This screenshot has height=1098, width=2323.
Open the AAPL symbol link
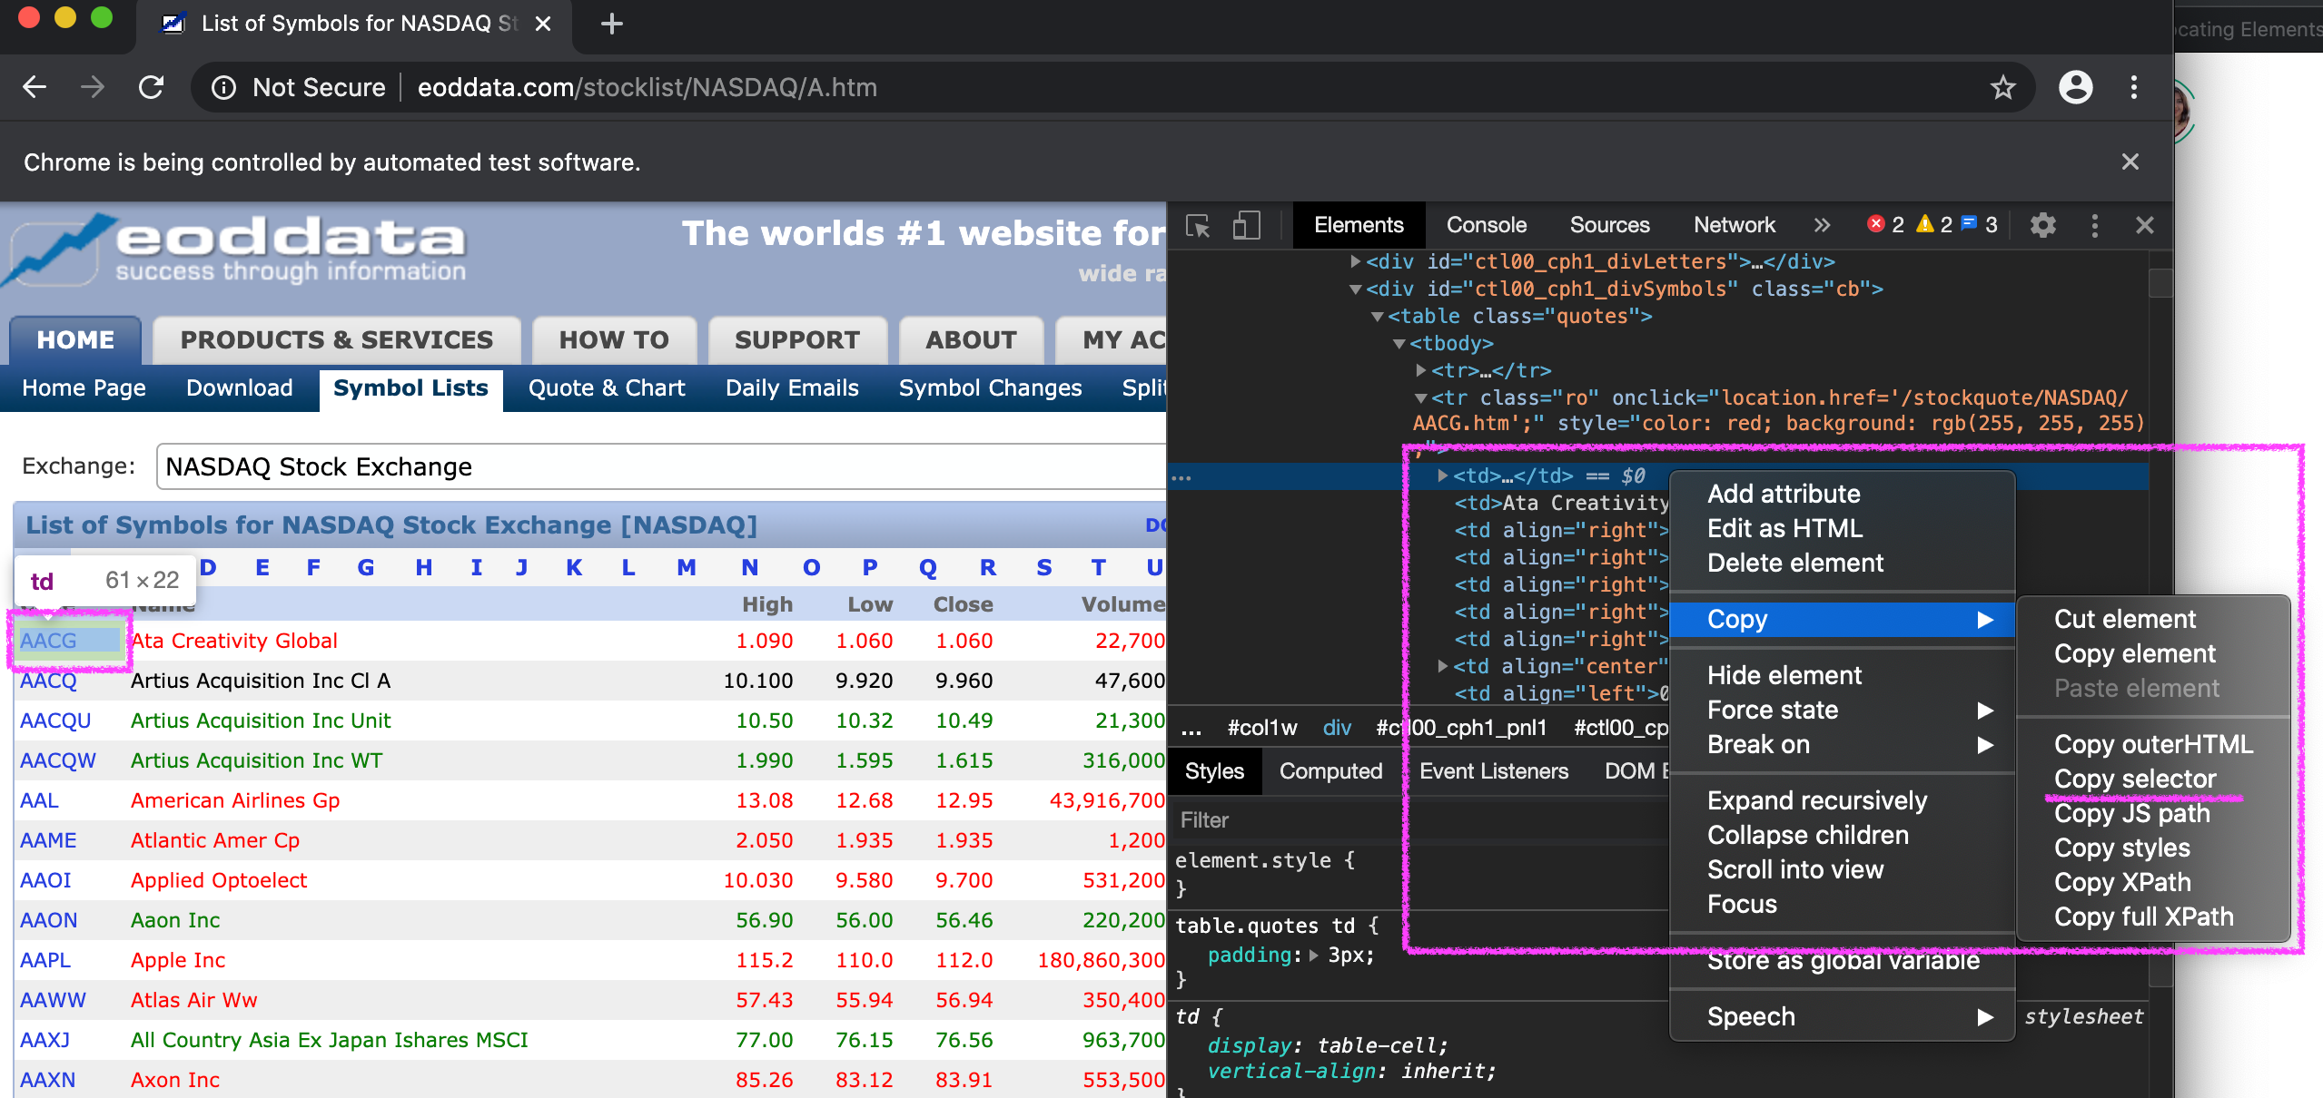[x=45, y=960]
